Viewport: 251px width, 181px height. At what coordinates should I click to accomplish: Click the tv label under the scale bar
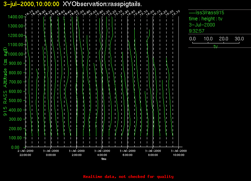coord(216,46)
